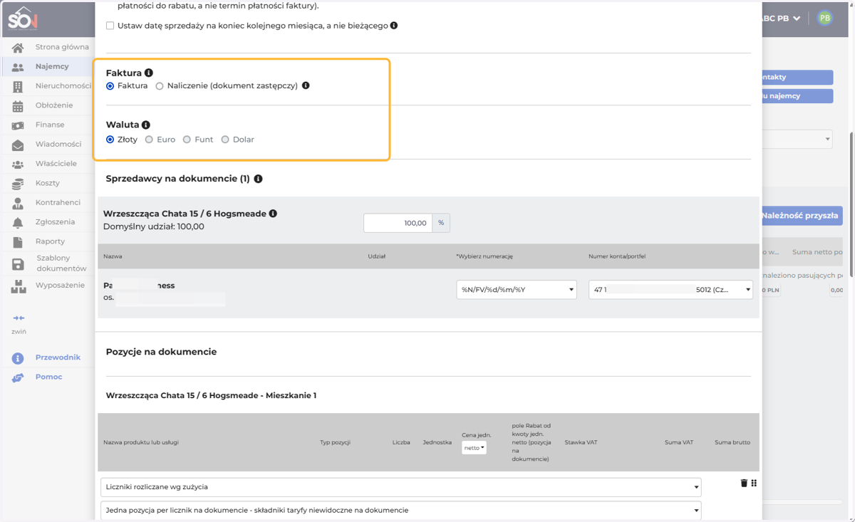The image size is (855, 522).
Task: Click 'Pozycje na dokumencie' heading
Action: pos(161,352)
